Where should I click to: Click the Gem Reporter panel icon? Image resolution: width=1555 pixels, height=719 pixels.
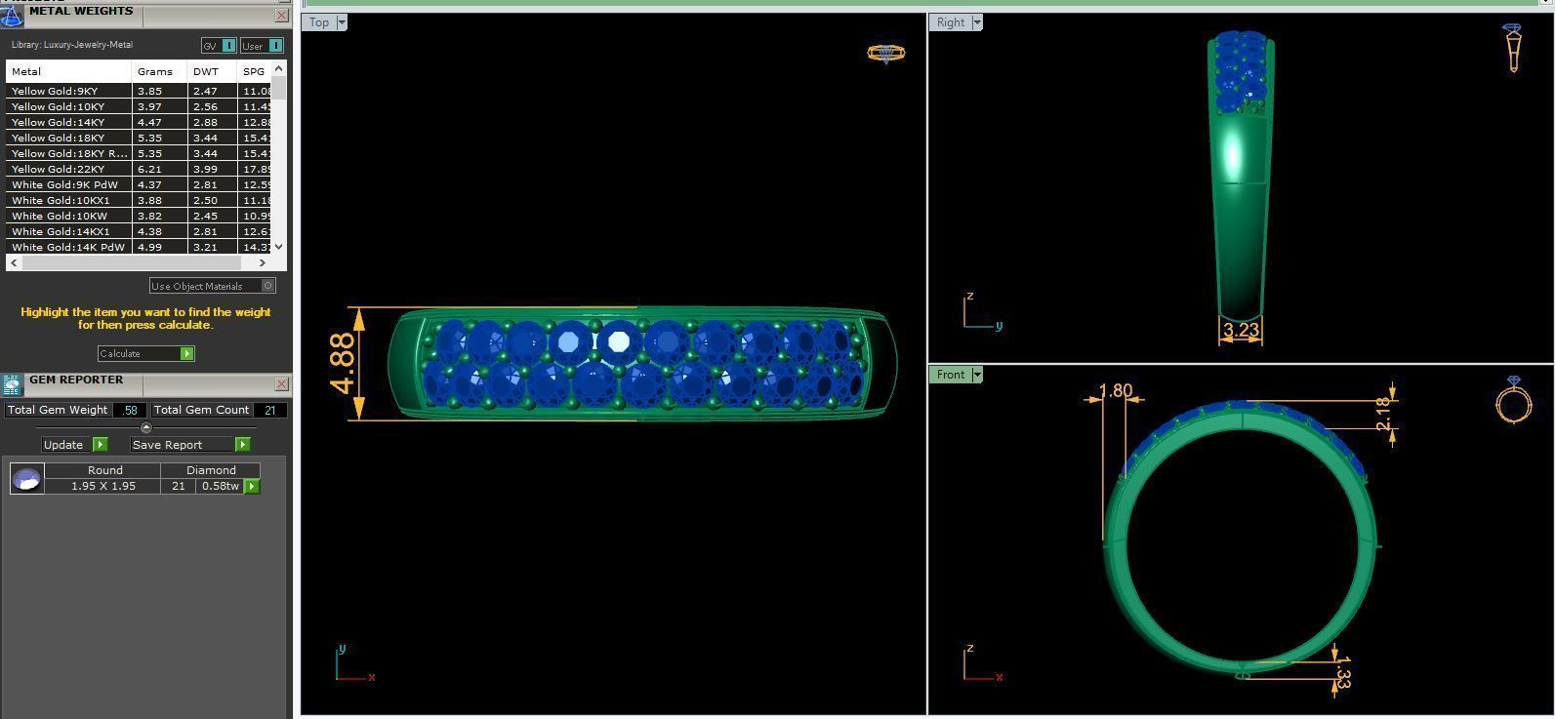12,384
